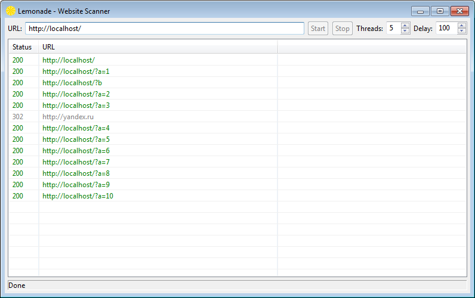Close the Lemonade window
This screenshot has height=298, width=475.
pos(459,11)
